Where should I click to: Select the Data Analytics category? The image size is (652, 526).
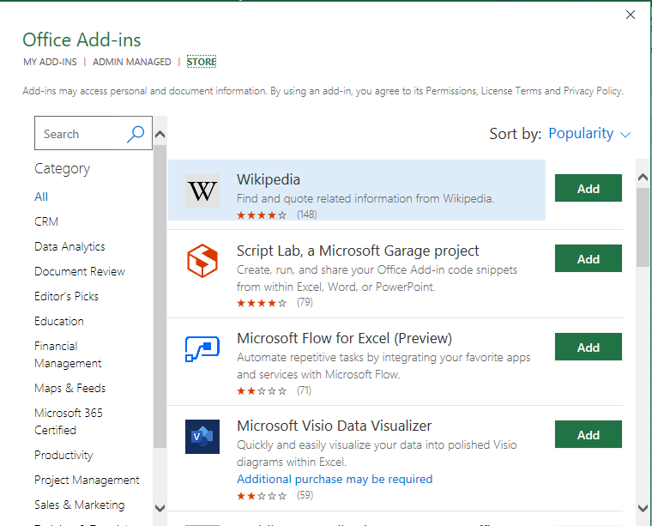tap(69, 246)
